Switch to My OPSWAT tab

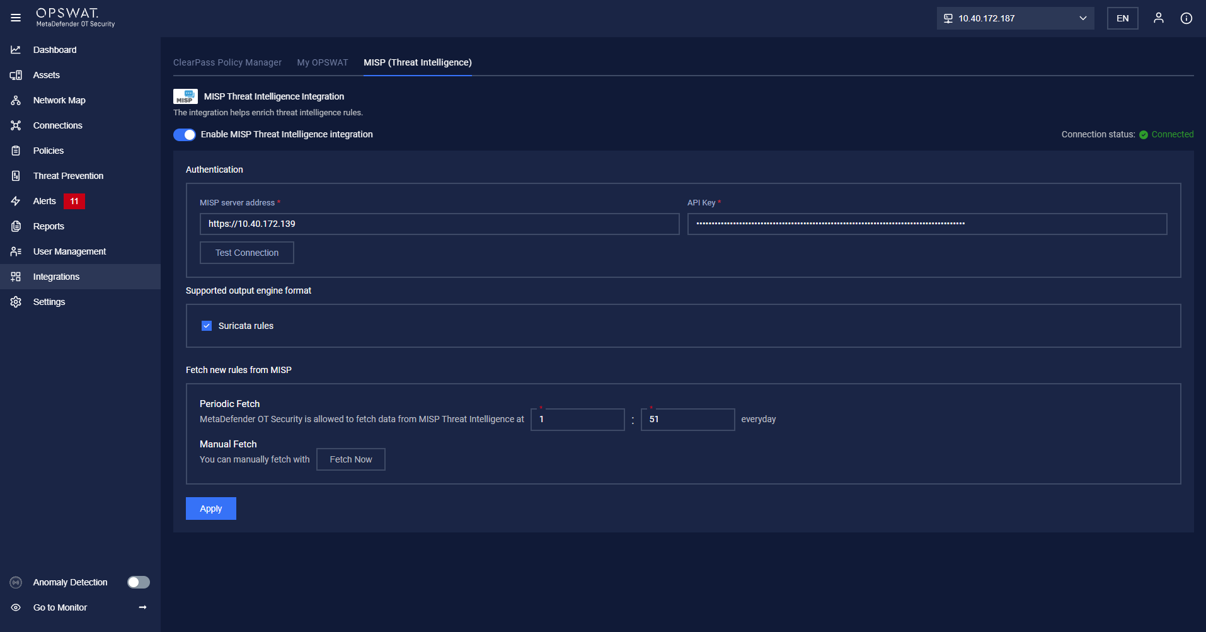coord(323,62)
